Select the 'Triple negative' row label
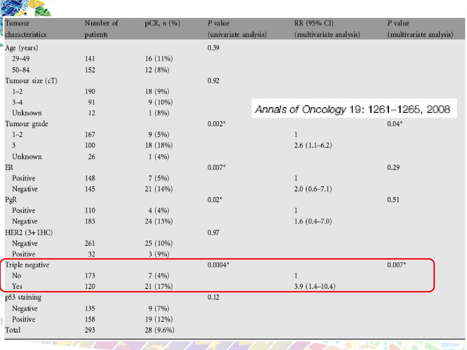Viewport: 467px width, 350px height. [27, 265]
